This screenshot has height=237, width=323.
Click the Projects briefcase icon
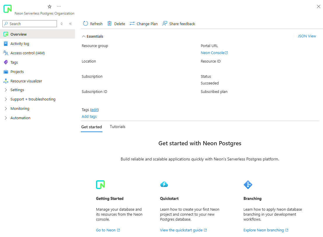6,72
